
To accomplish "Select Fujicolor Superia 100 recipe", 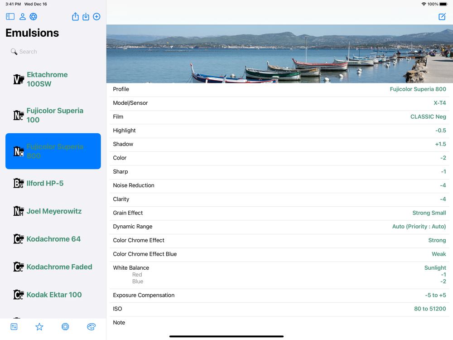I will (x=53, y=115).
